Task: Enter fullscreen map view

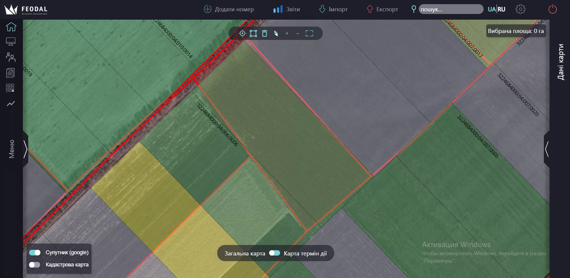Action: (x=309, y=34)
